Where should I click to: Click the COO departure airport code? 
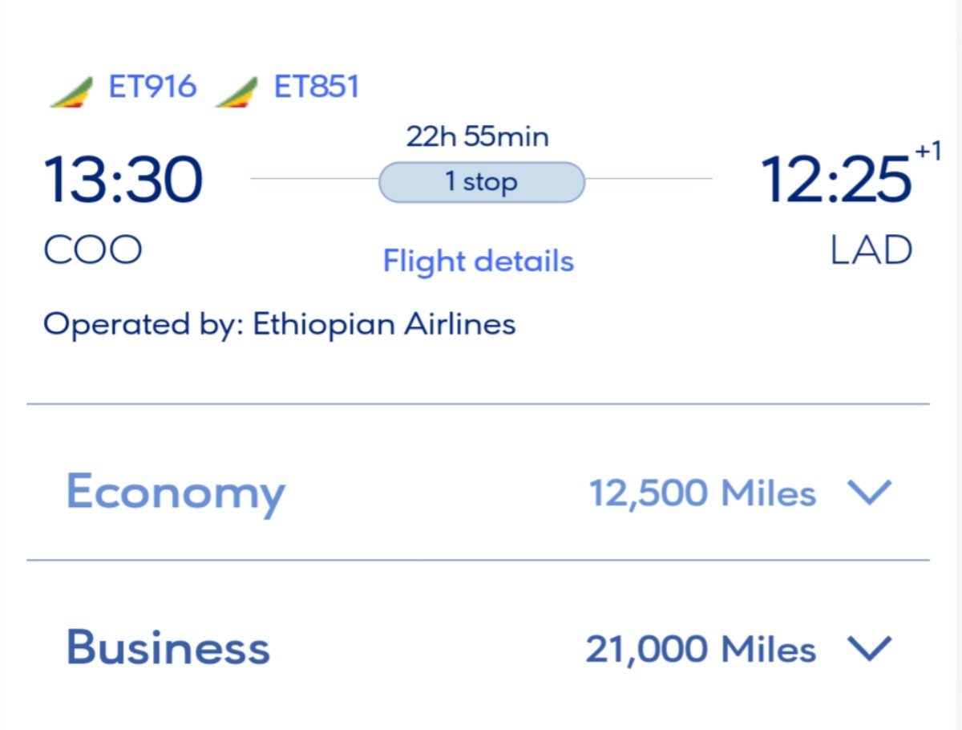coord(92,251)
